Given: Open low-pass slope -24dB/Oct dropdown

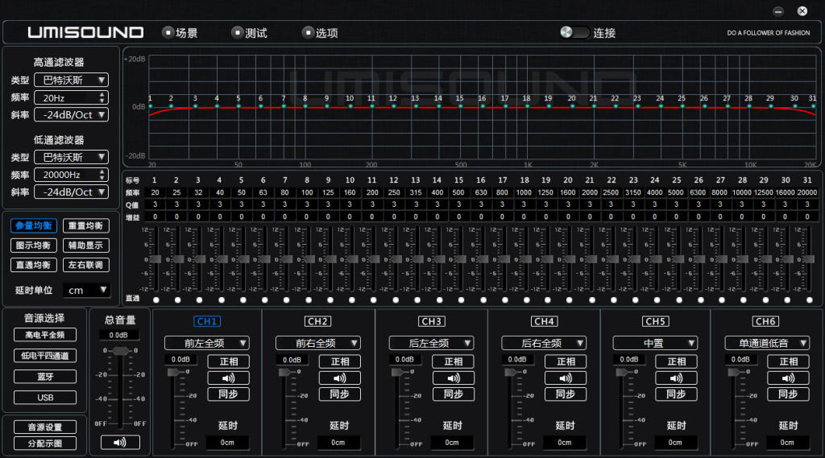Looking at the screenshot, I should [72, 192].
